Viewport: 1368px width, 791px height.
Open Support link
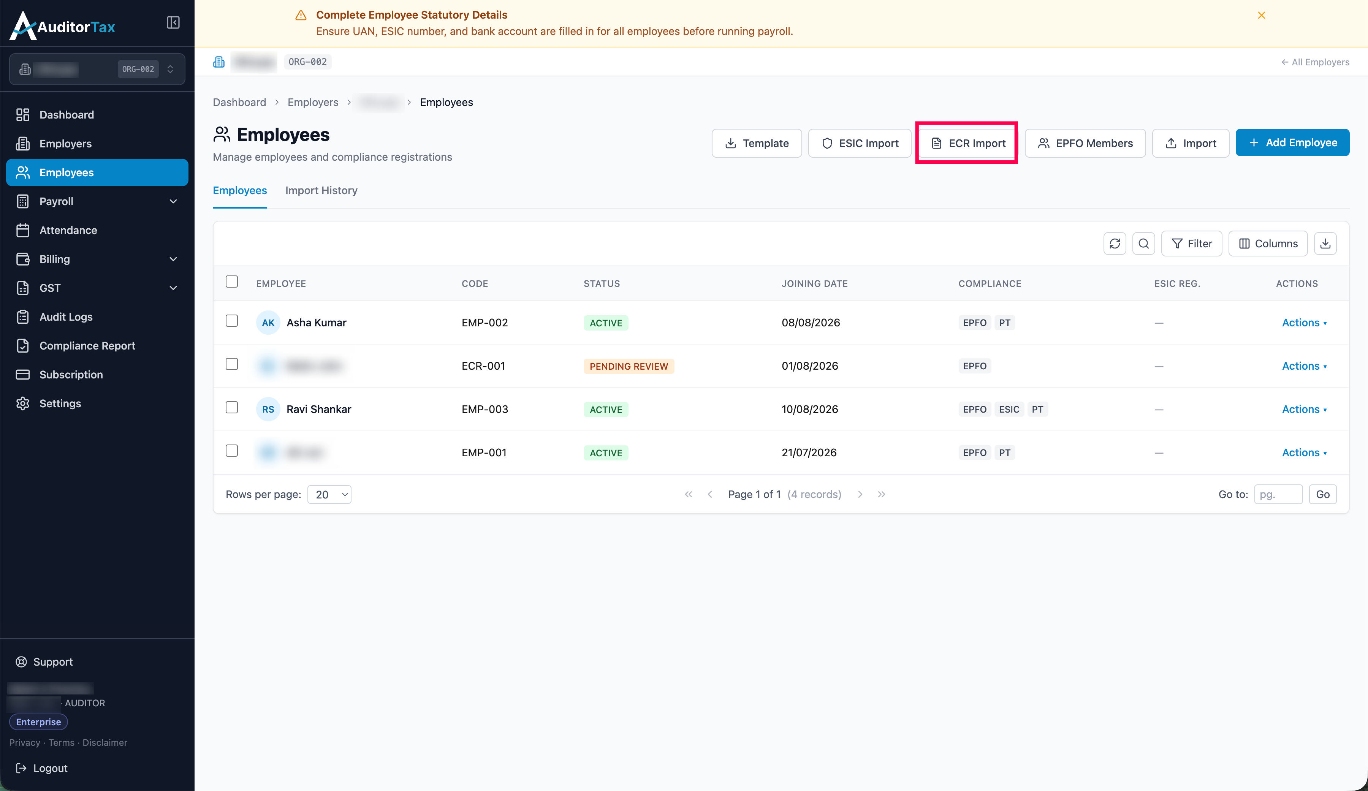tap(44, 662)
